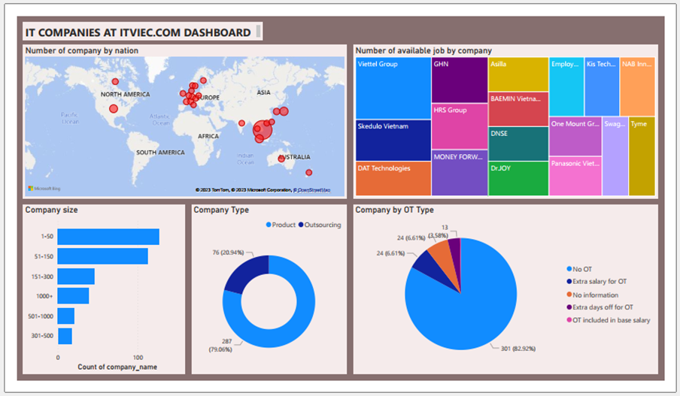Click the '301 (82.92%)' data label
680x396 pixels.
tap(518, 349)
